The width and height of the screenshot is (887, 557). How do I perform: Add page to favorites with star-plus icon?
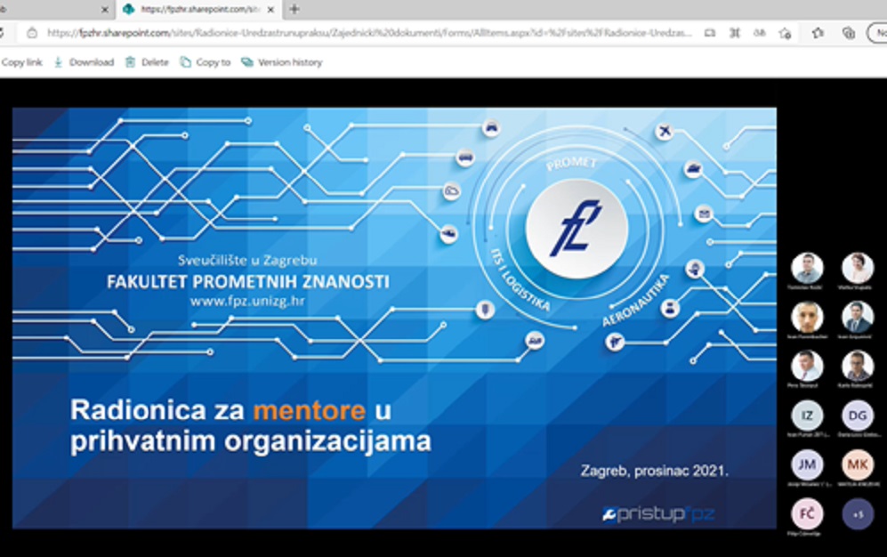tap(786, 33)
